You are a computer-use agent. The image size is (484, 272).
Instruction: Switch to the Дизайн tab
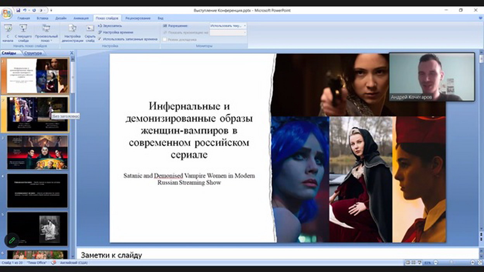coord(61,18)
